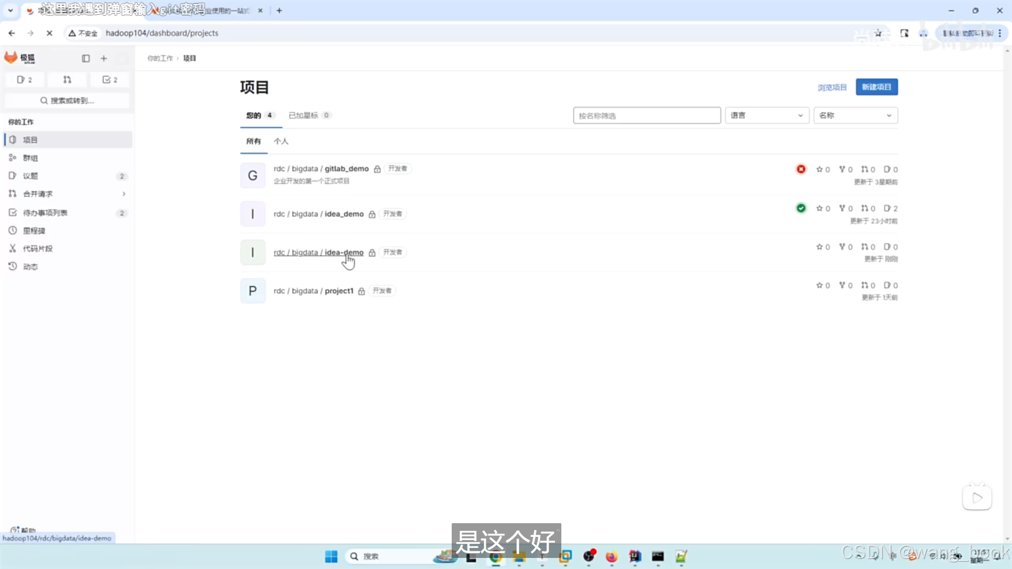Viewport: 1012px width, 569px height.
Task: Click the plus create-new icon in sidebar
Action: tap(104, 58)
